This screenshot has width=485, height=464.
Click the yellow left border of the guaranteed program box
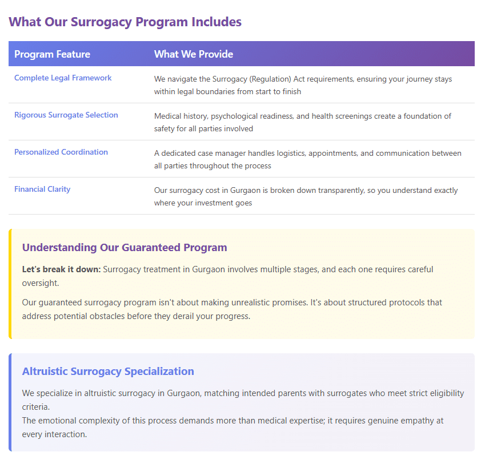click(10, 284)
